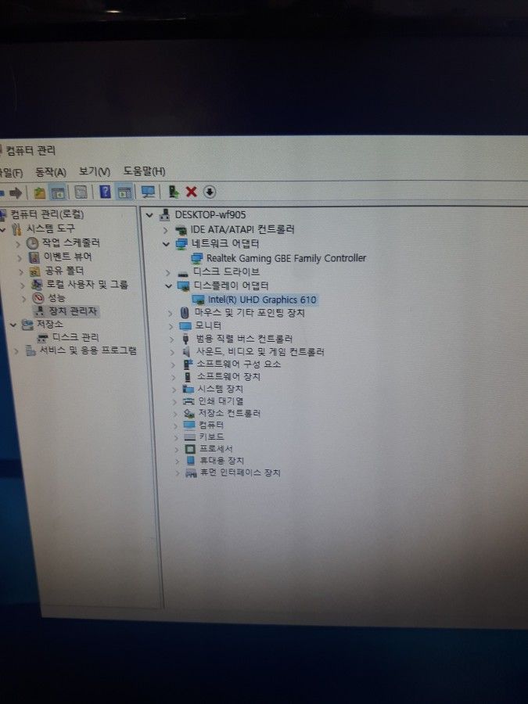The height and width of the screenshot is (704, 528).
Task: Click the Scan for hardware changes monitor icon
Action: click(148, 192)
